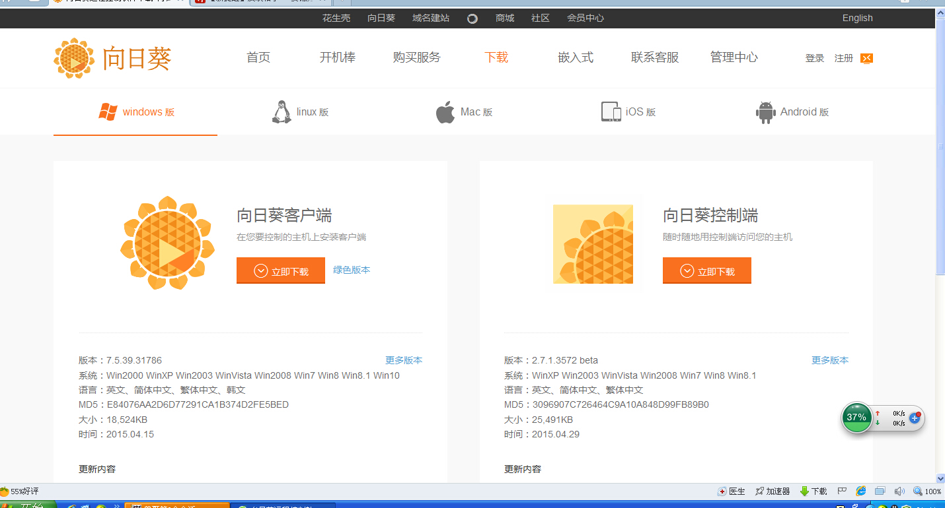
Task: Switch to the Android 版 tab
Action: click(792, 112)
